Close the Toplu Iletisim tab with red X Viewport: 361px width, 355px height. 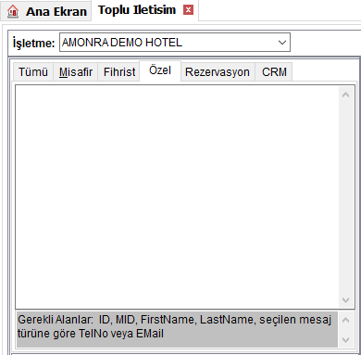point(188,10)
